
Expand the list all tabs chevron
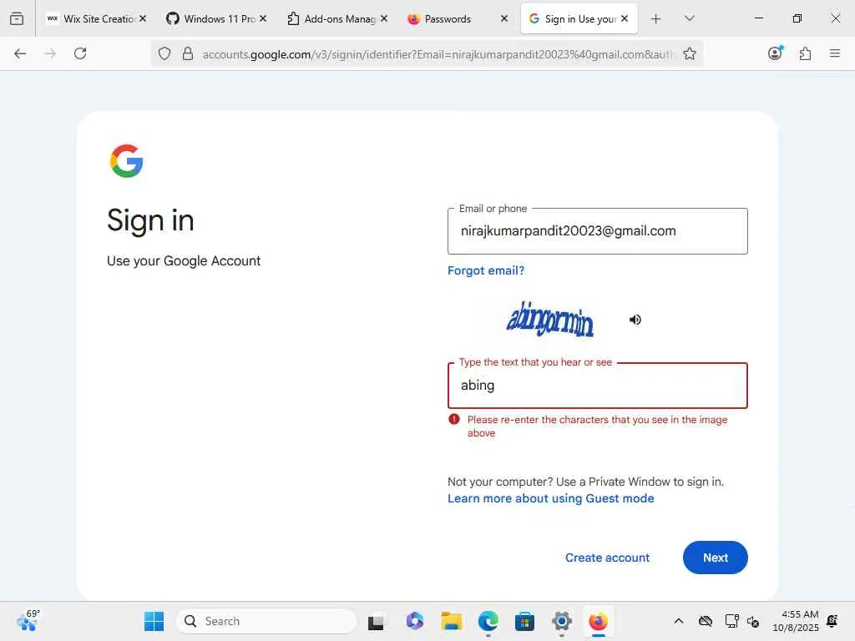coord(689,18)
